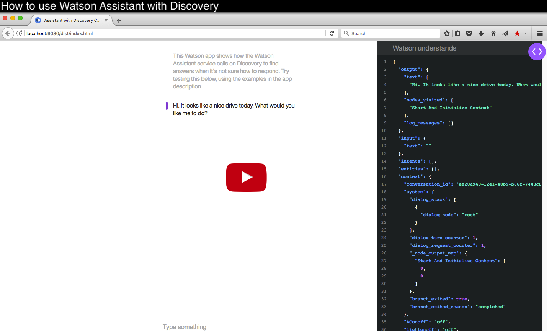Open the bookmarks list icon
This screenshot has height=331, width=549.
[x=458, y=33]
